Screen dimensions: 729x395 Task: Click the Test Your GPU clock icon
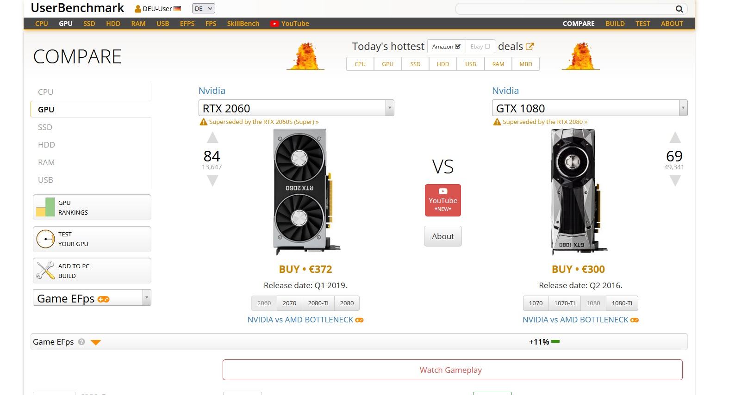(x=45, y=239)
